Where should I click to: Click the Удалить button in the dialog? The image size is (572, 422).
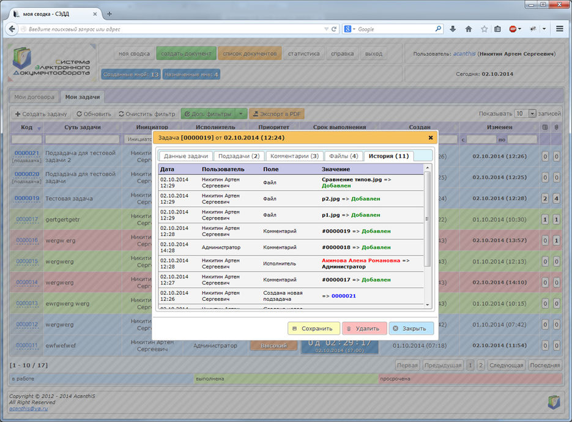pyautogui.click(x=364, y=328)
